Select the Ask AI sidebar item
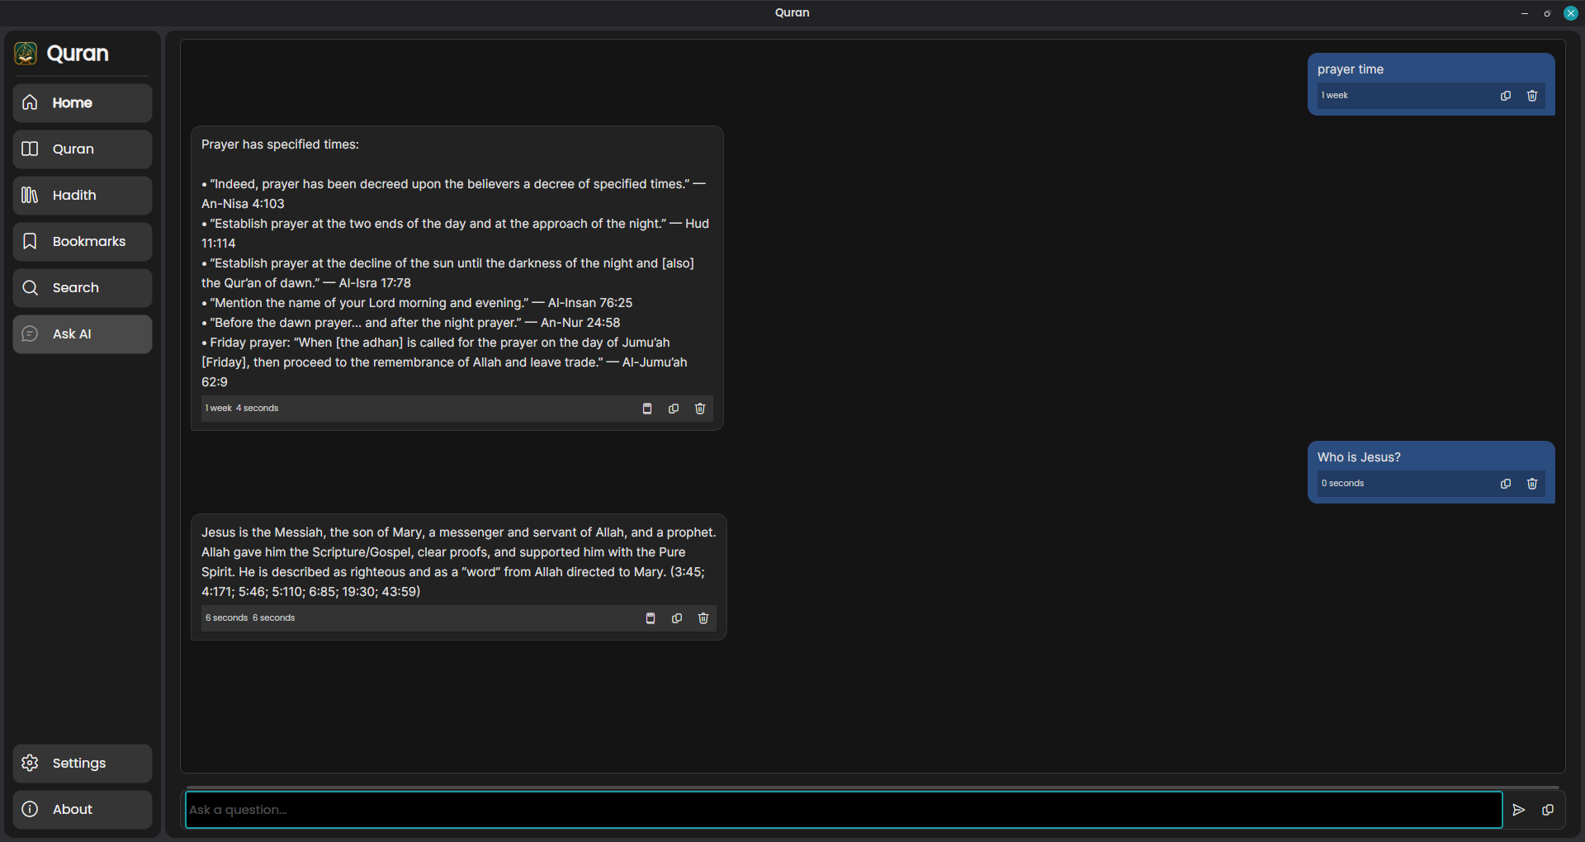 tap(83, 334)
